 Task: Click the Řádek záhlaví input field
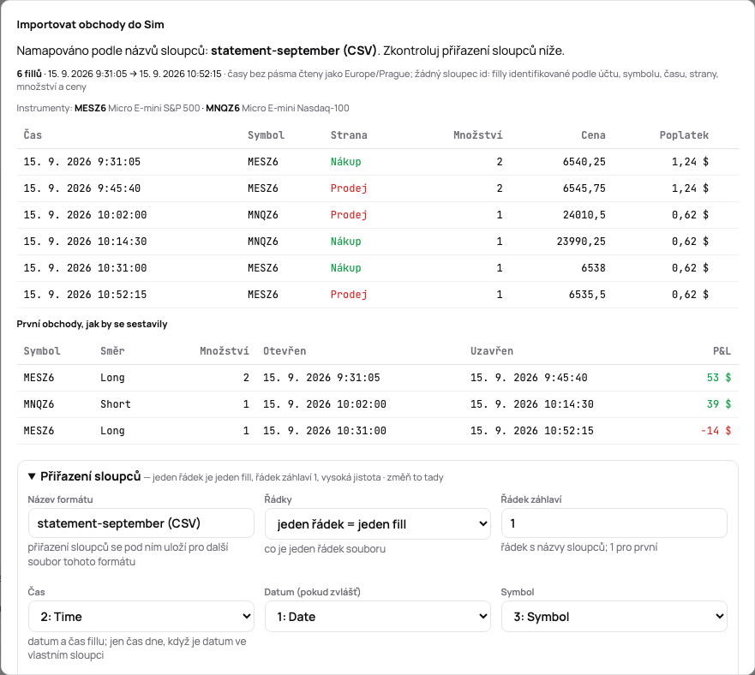pos(614,523)
